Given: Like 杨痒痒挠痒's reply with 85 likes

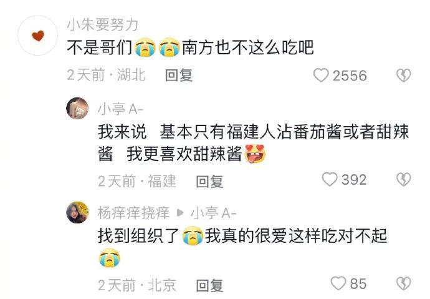Looking at the screenshot, I should point(338,283).
